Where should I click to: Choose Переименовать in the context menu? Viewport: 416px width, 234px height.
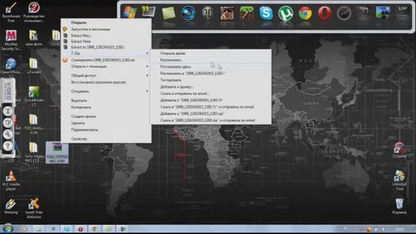(x=106, y=130)
